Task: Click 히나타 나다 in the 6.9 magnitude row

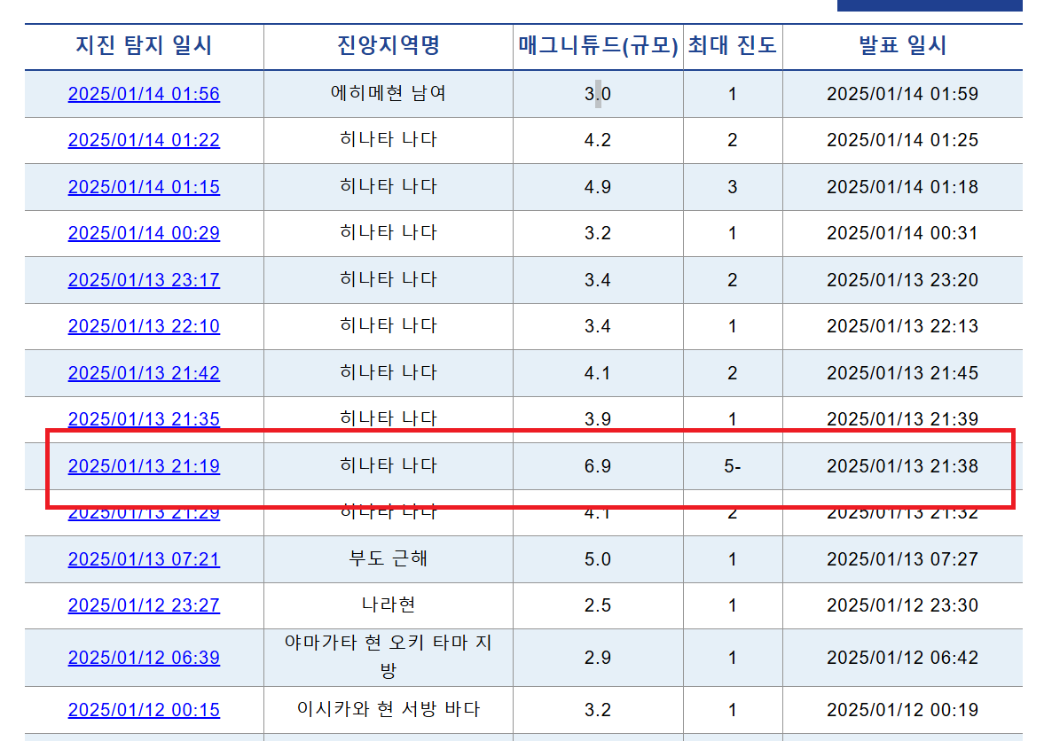Action: (389, 465)
